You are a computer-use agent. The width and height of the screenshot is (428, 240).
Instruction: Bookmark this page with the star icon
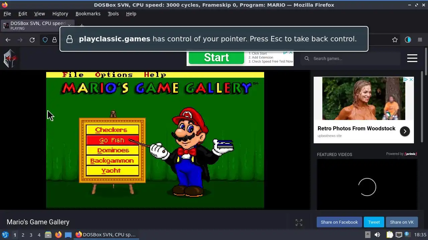[x=395, y=40]
